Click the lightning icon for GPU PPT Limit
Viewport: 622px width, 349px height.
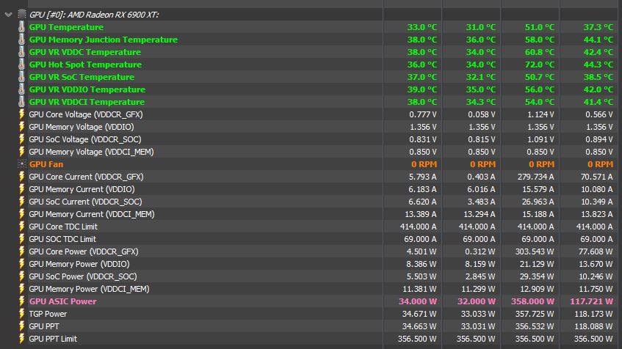pos(21,339)
